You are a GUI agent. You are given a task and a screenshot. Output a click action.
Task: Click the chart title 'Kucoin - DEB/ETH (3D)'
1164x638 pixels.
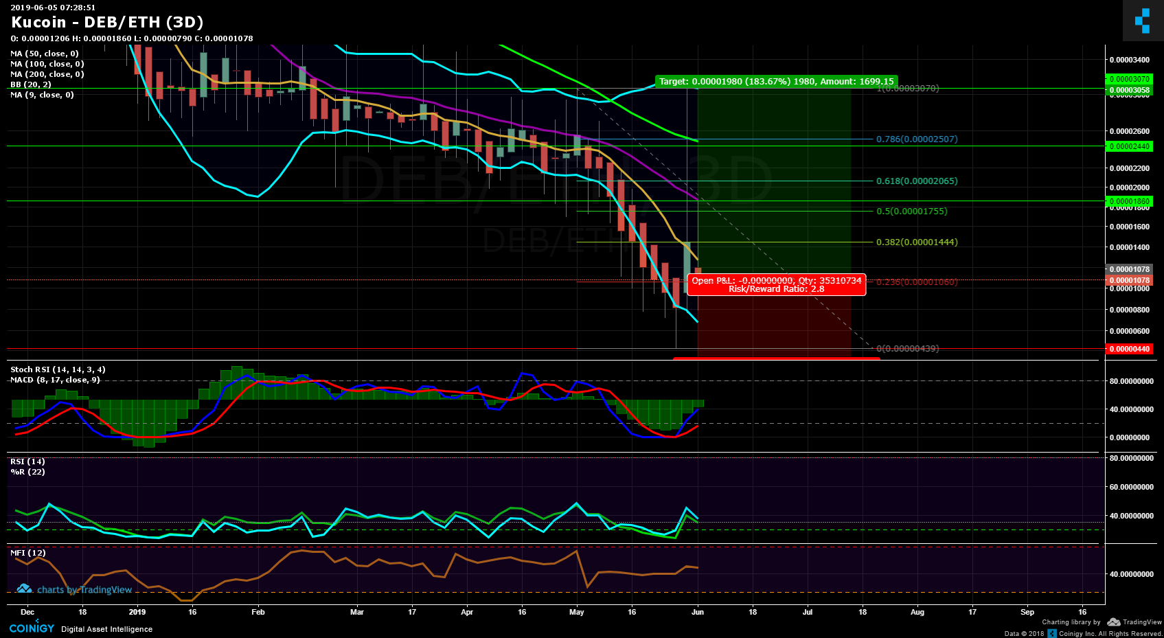107,22
